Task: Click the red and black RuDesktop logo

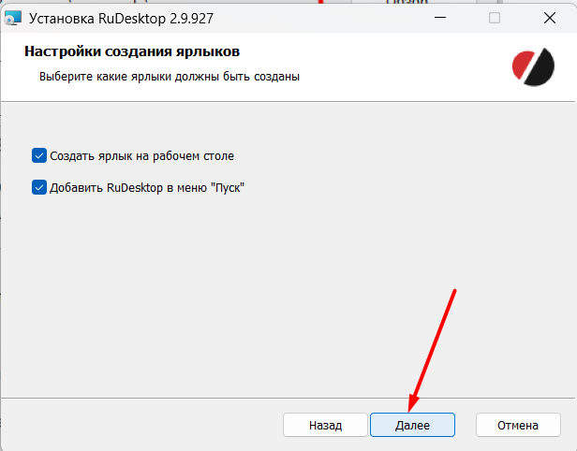Action: 533,65
